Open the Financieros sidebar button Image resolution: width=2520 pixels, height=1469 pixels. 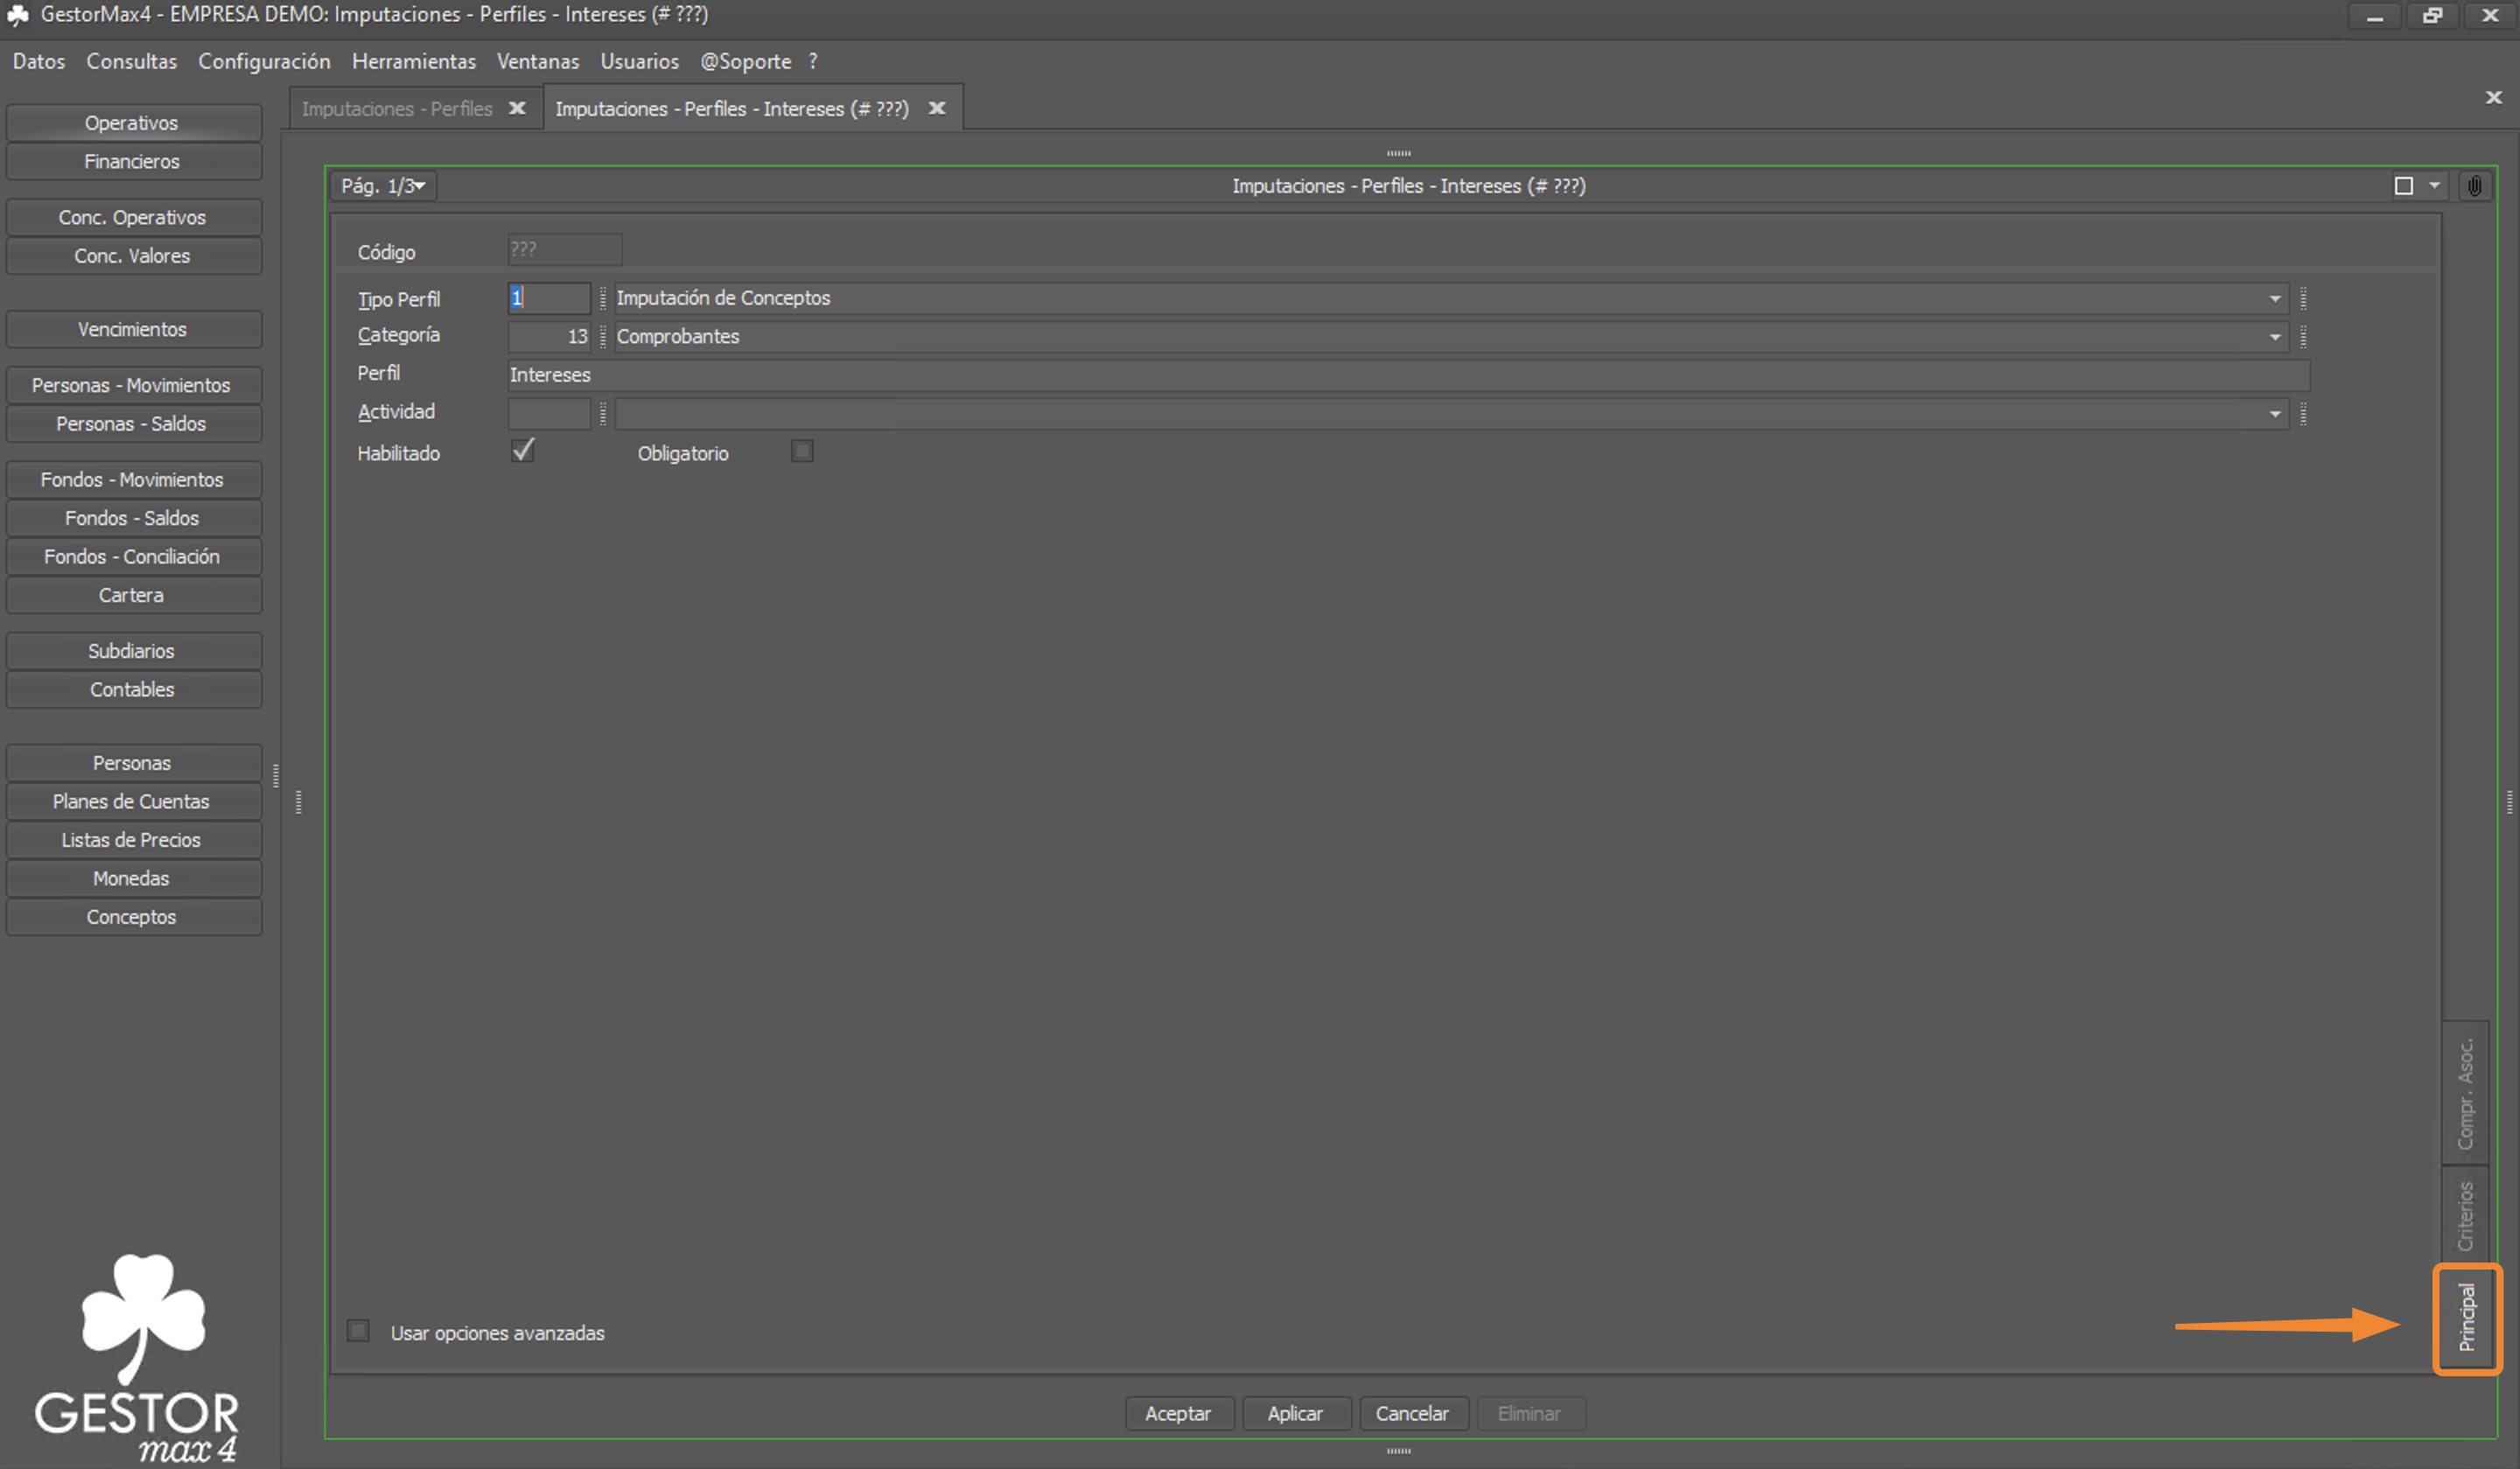(132, 161)
